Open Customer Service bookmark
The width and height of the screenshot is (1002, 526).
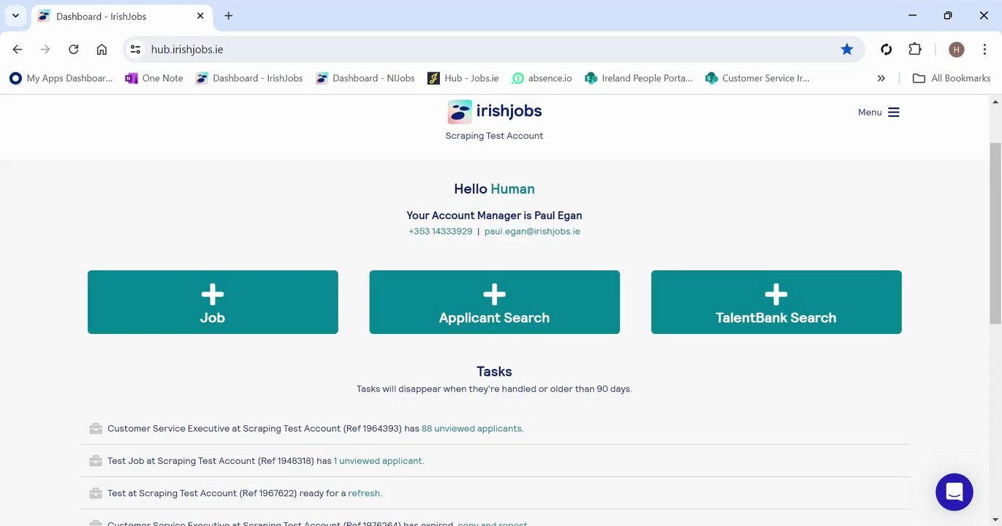click(x=757, y=78)
